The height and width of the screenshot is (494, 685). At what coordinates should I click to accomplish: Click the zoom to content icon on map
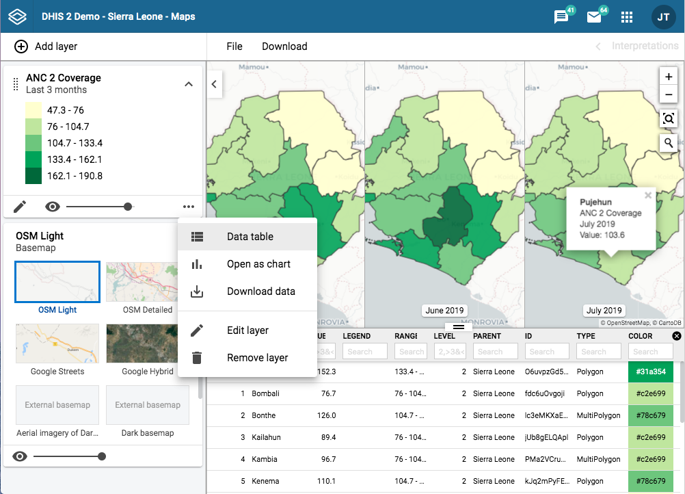click(669, 118)
